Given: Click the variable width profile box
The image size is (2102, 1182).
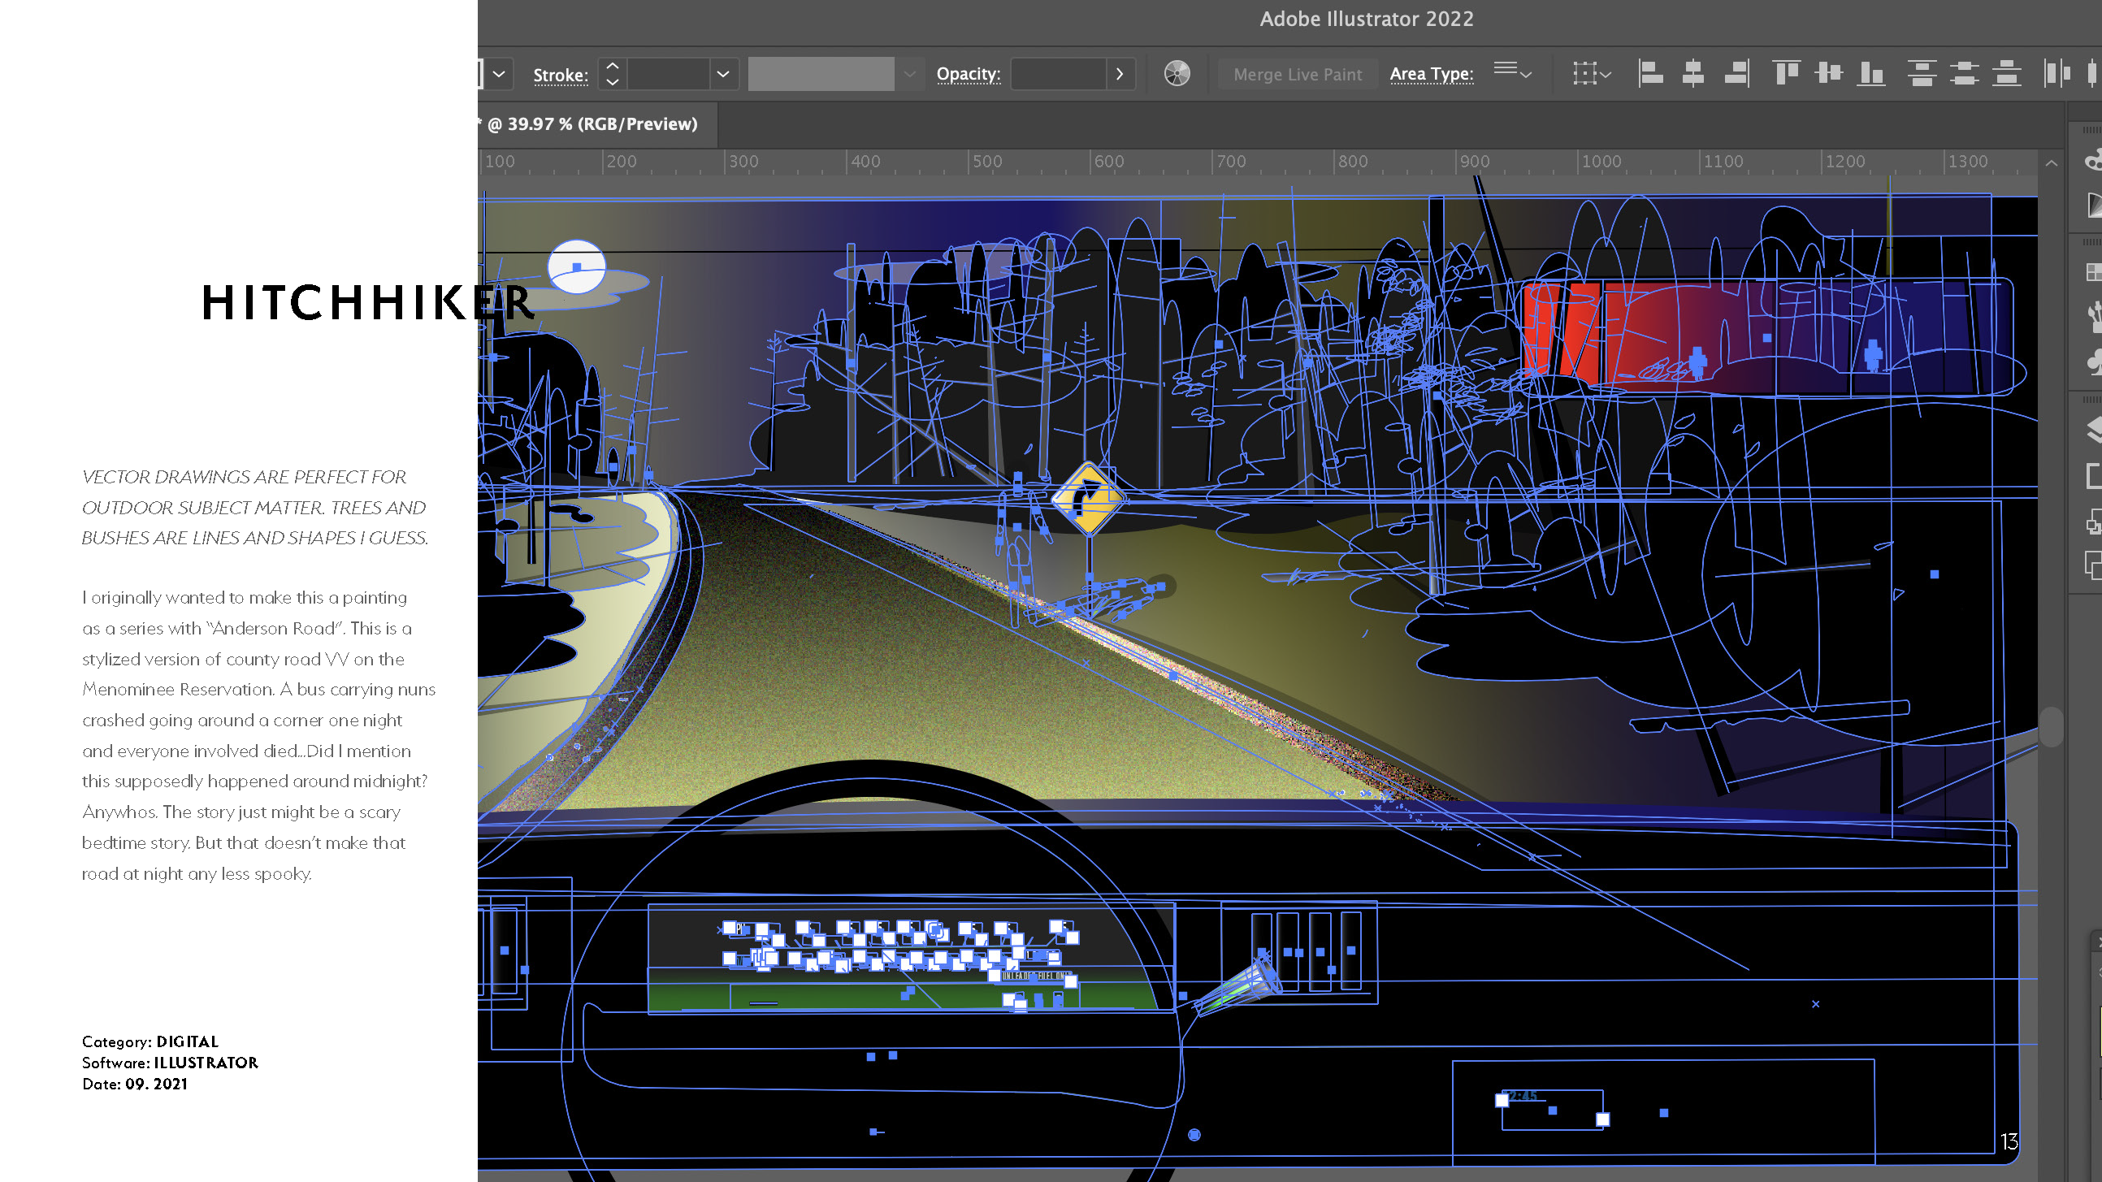Looking at the screenshot, I should point(821,74).
